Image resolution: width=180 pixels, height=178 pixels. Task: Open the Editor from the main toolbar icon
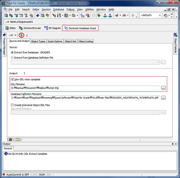(6, 15)
